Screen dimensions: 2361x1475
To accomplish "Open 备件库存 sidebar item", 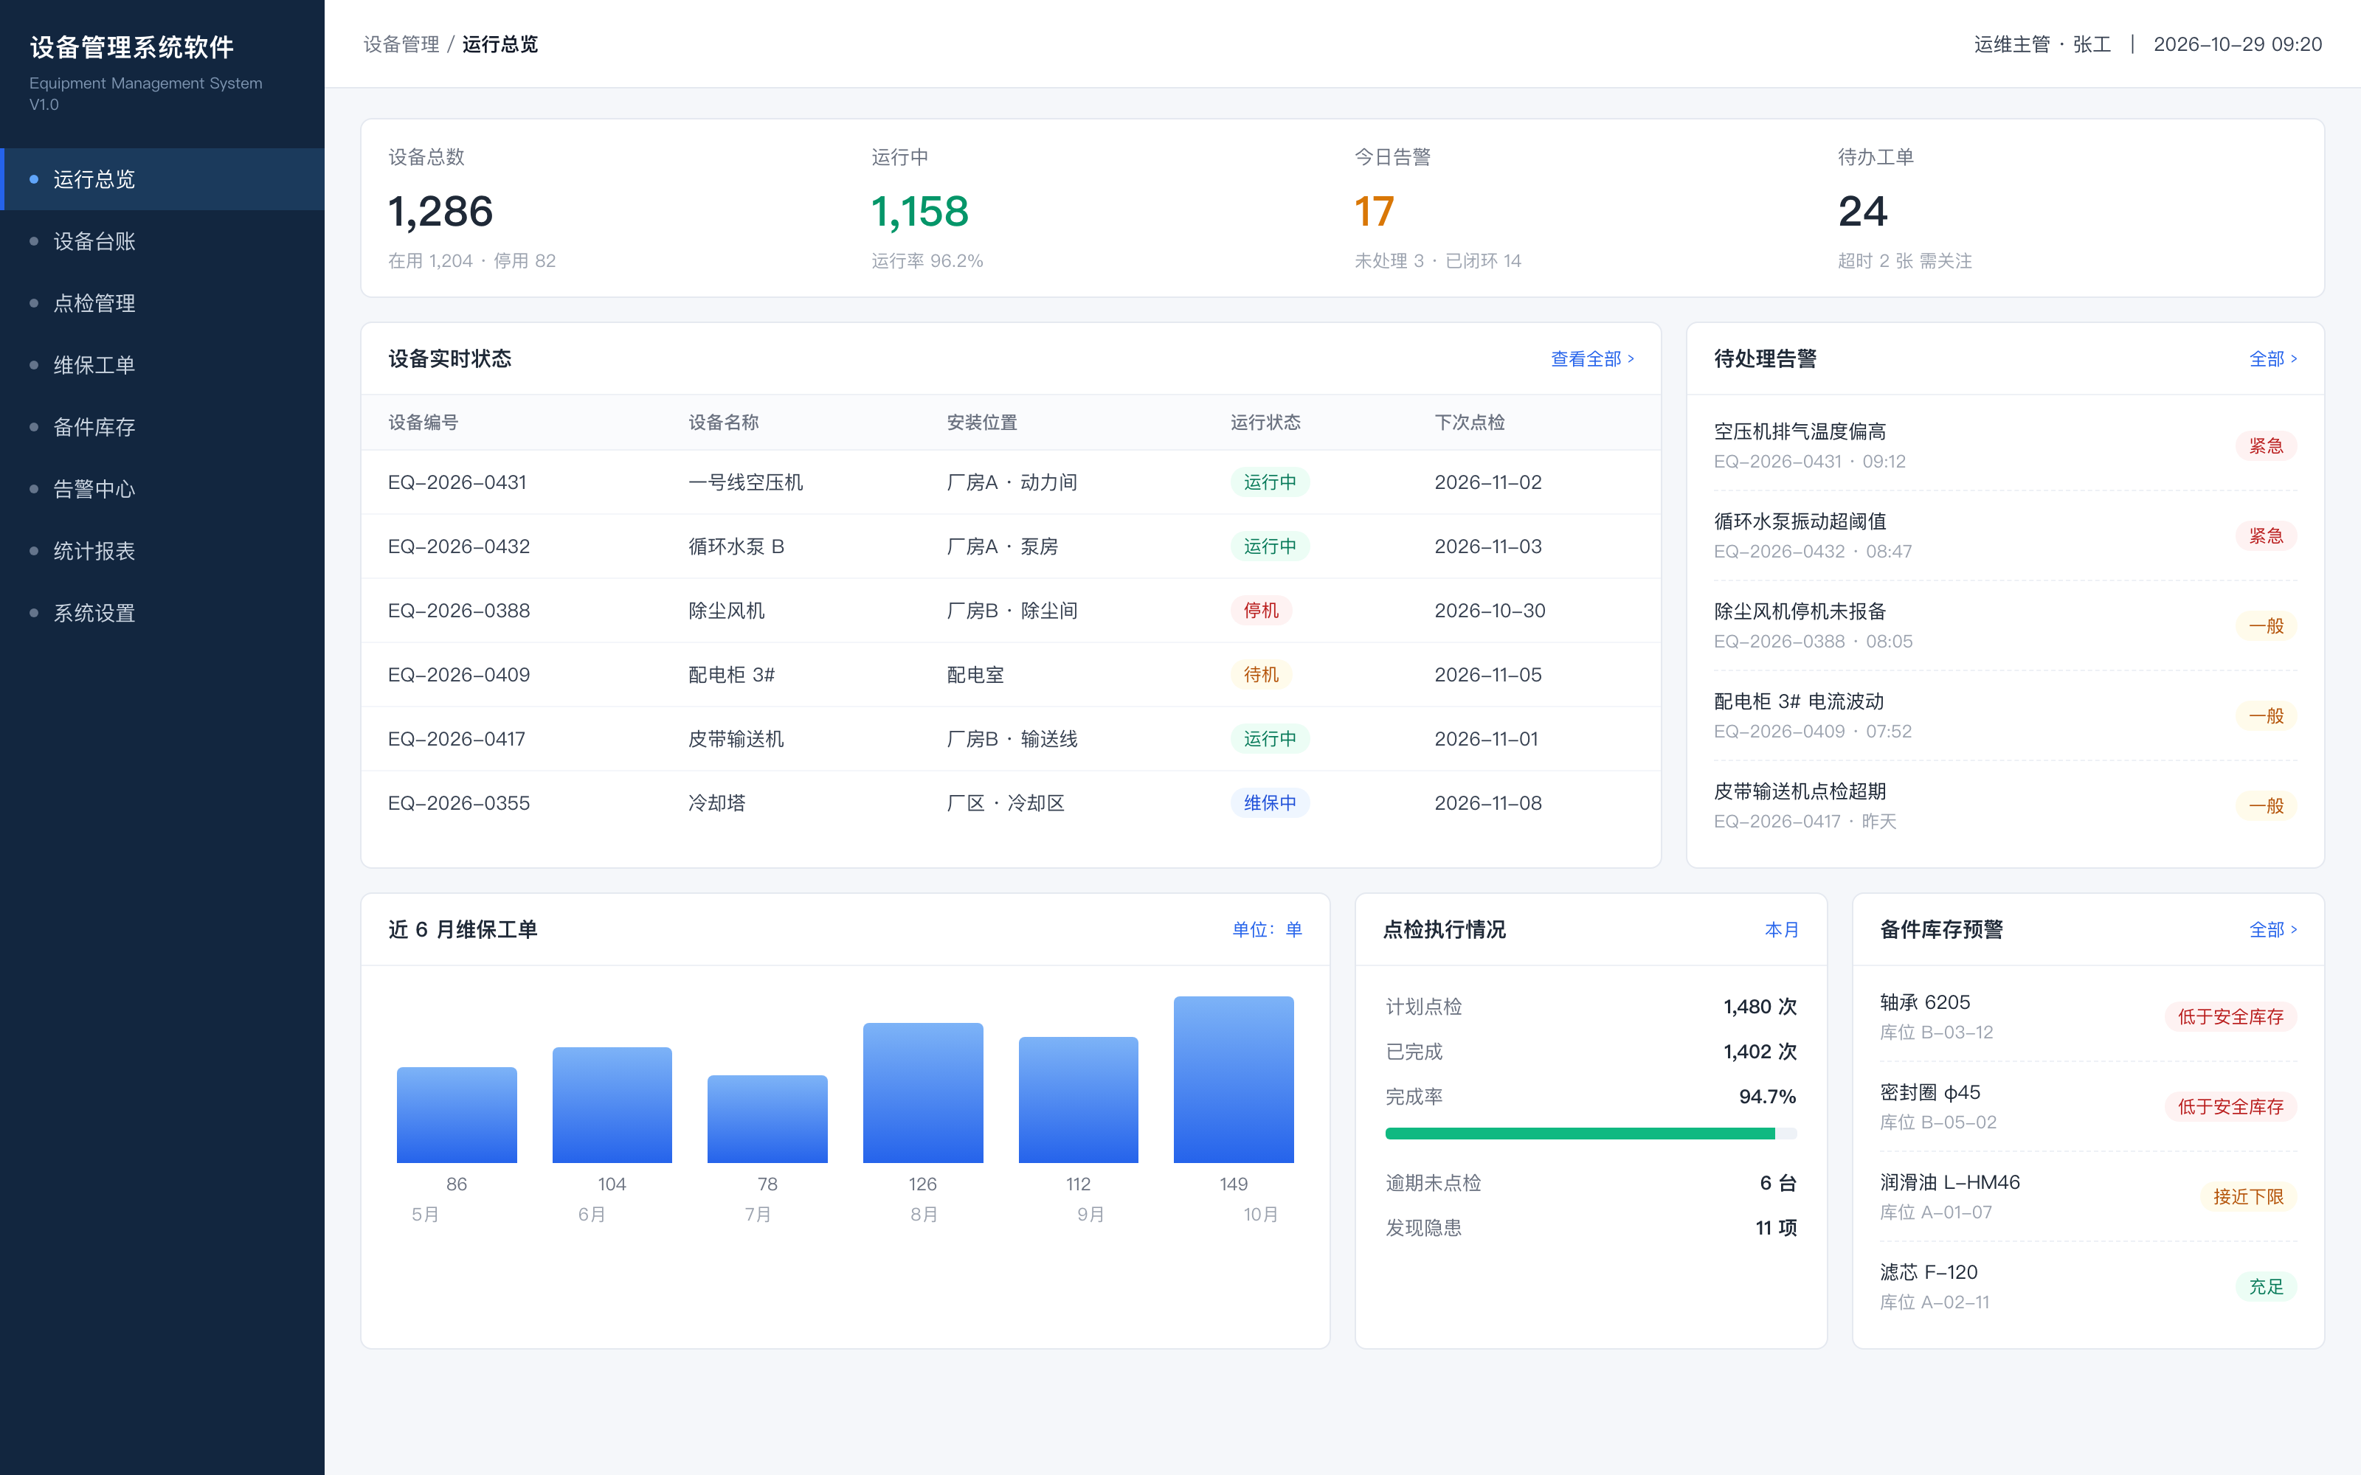I will [162, 427].
